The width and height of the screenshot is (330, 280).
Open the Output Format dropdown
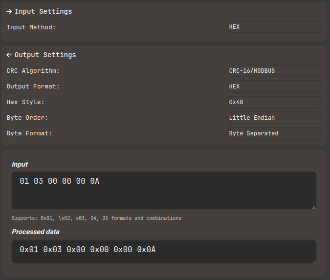point(274,86)
